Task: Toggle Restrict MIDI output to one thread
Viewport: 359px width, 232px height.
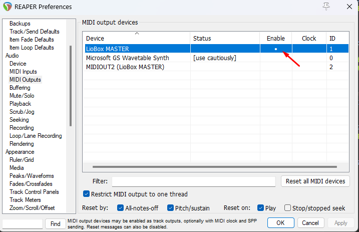Action: point(86,194)
